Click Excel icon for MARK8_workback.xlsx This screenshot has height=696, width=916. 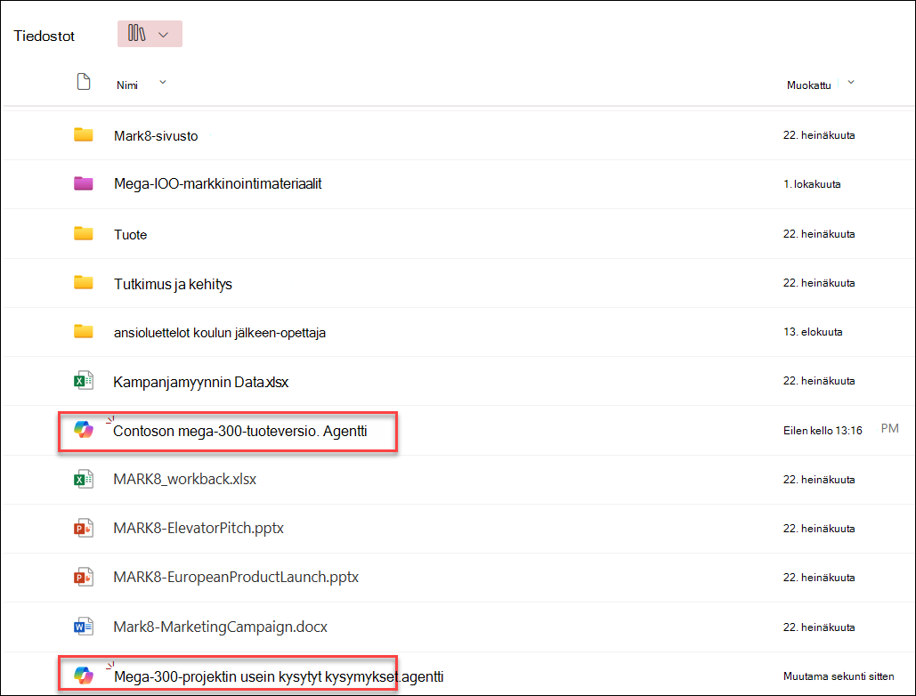point(84,479)
